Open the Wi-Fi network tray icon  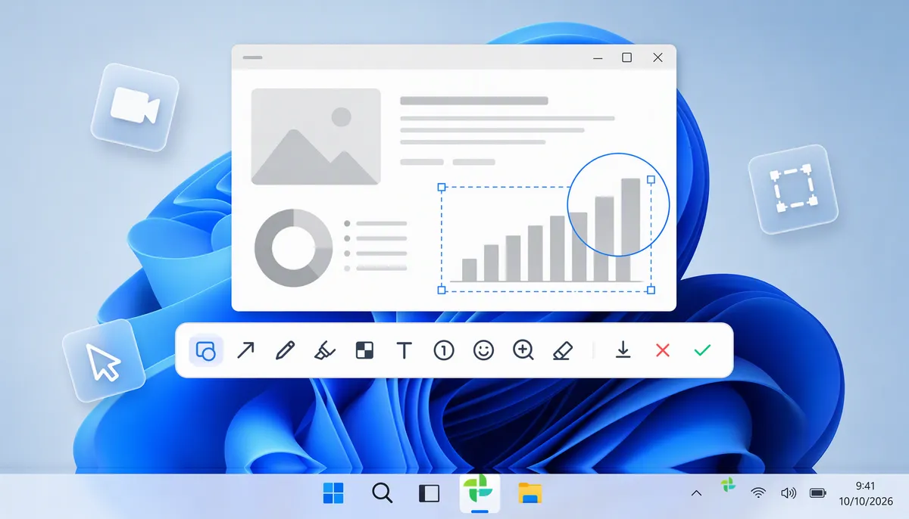coord(758,493)
